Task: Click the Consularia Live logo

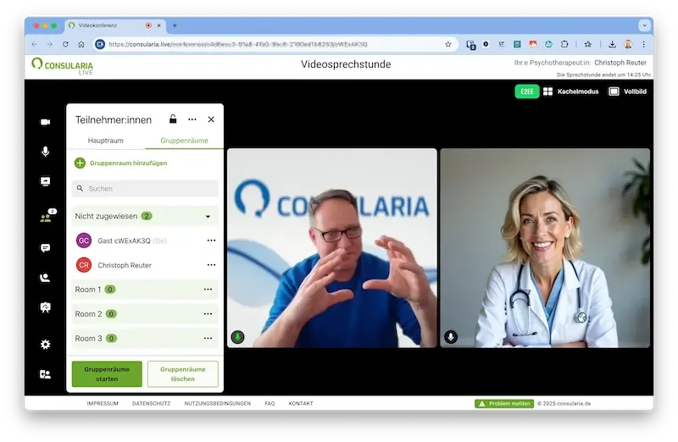Action: point(62,66)
